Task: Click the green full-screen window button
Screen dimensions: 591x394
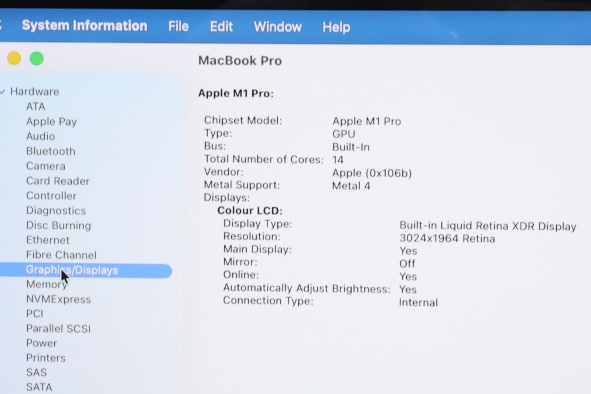Action: click(x=37, y=59)
